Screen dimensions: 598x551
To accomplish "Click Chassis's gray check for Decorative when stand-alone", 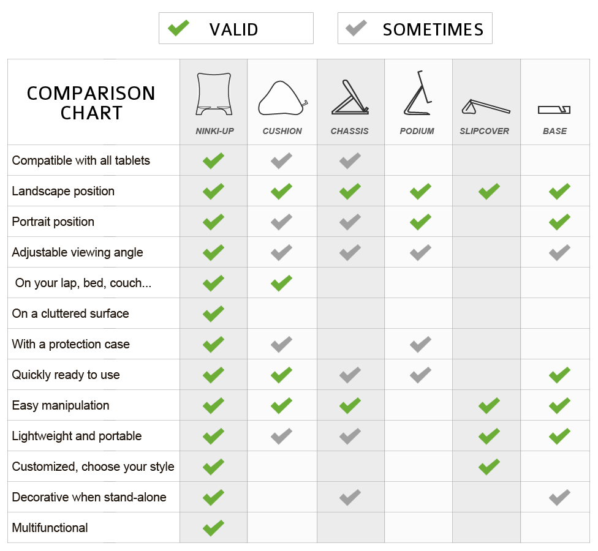I will tap(350, 497).
